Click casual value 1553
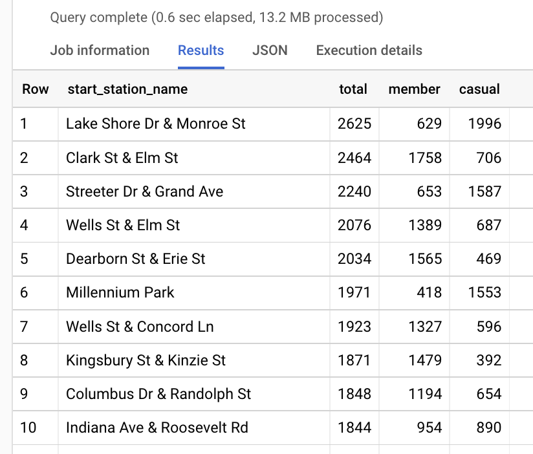This screenshot has height=454, width=533. 484,292
